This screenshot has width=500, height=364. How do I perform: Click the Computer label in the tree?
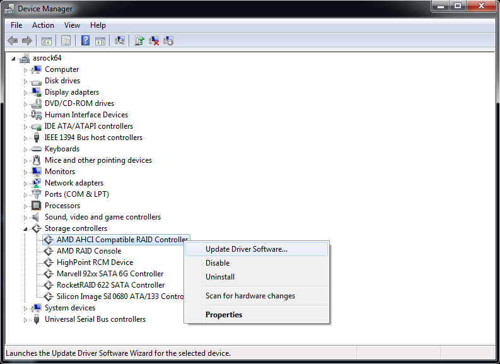click(62, 69)
